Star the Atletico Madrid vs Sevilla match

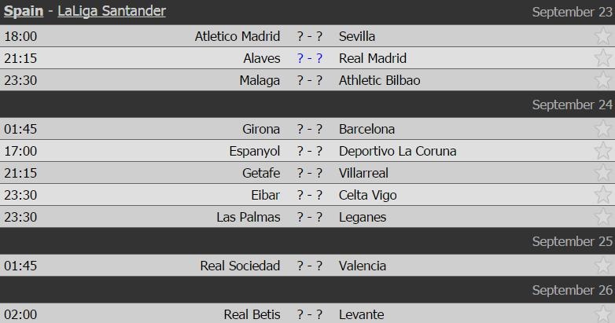tap(602, 36)
